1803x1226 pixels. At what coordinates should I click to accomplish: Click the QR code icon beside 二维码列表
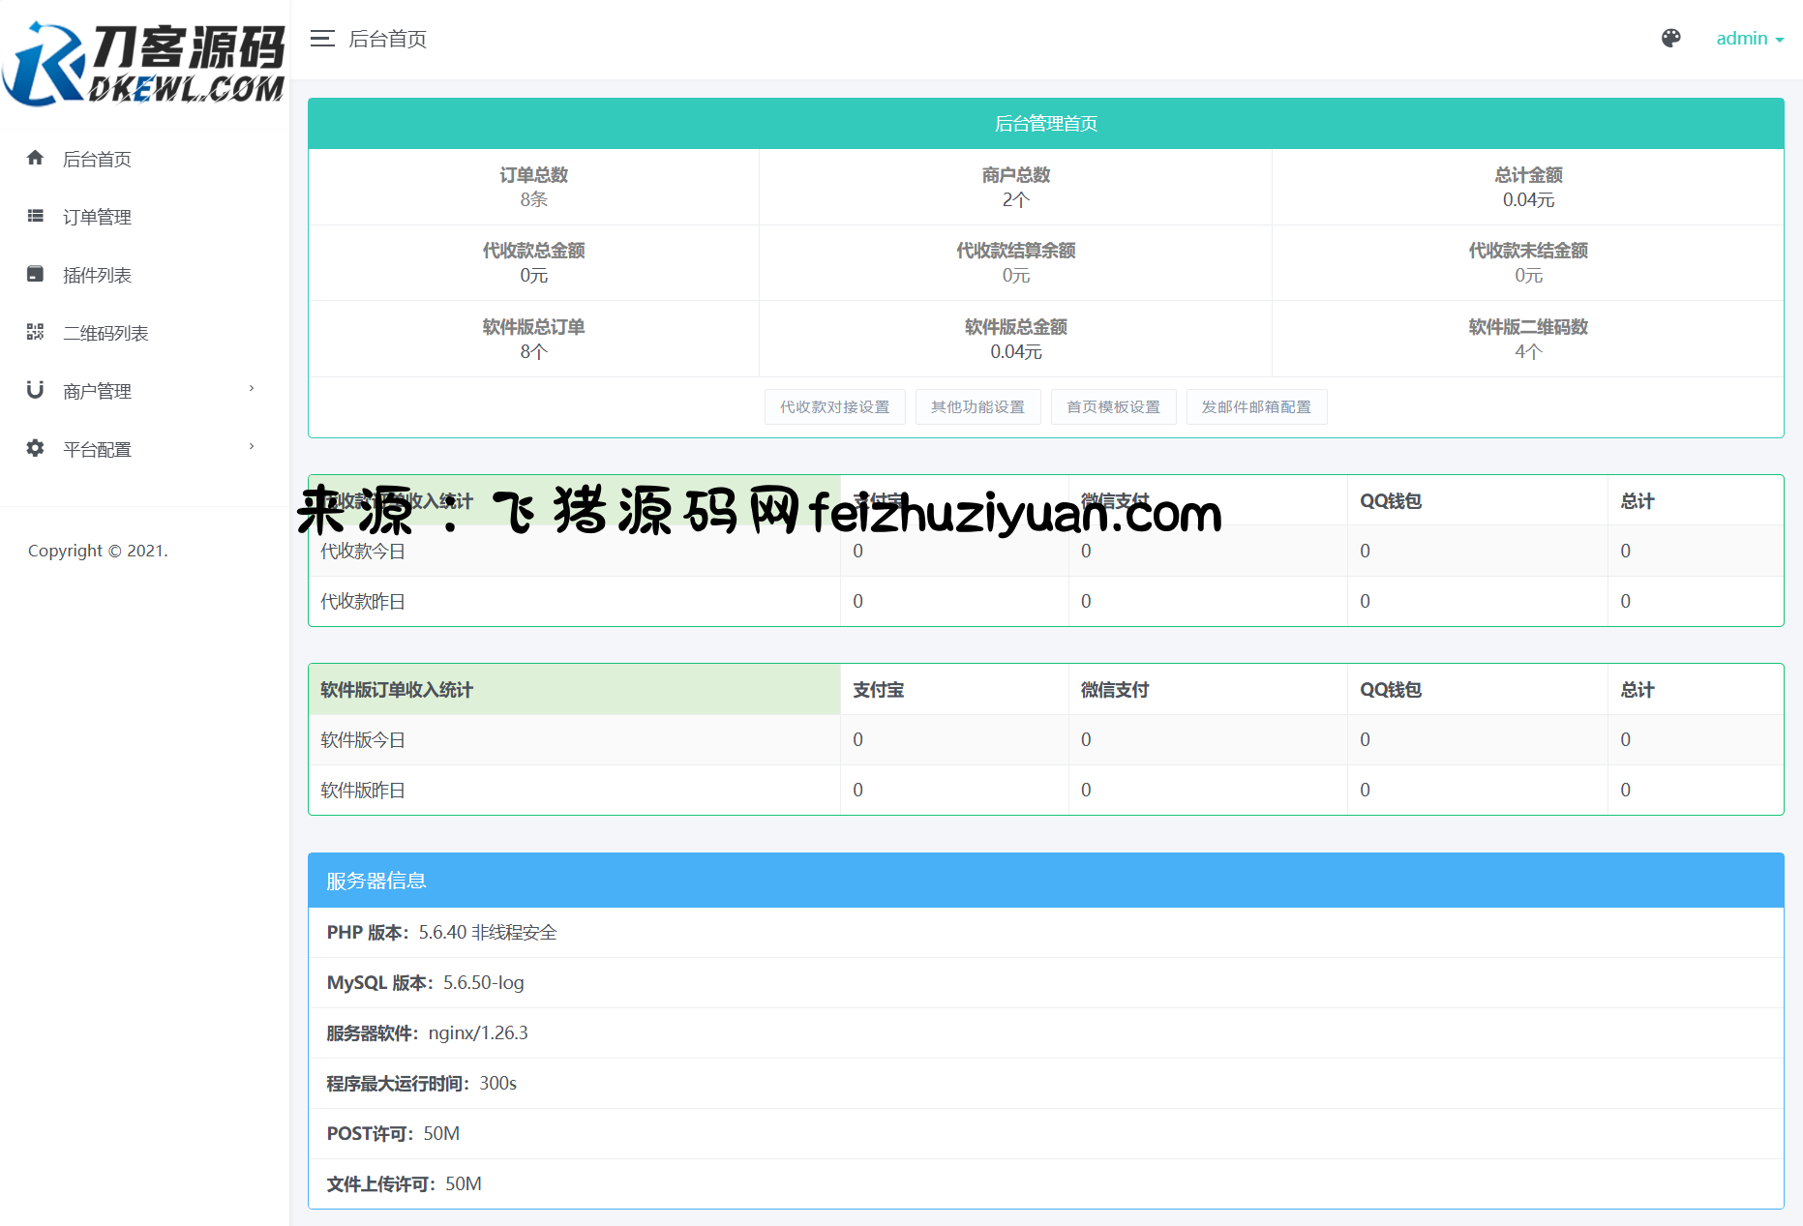pyautogui.click(x=36, y=332)
